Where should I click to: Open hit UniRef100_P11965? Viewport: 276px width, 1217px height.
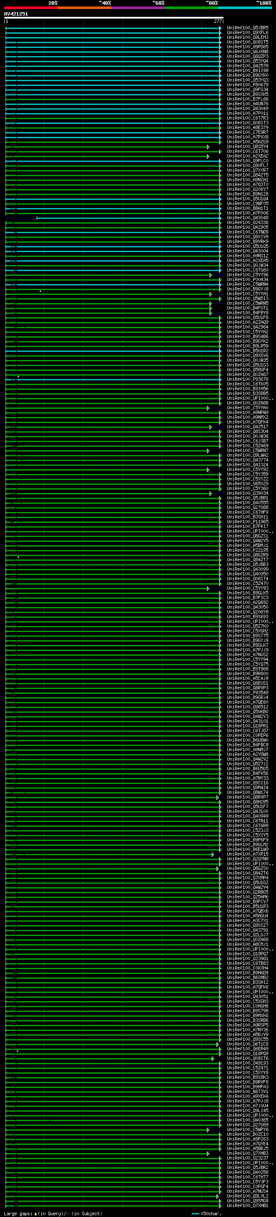[248, 522]
